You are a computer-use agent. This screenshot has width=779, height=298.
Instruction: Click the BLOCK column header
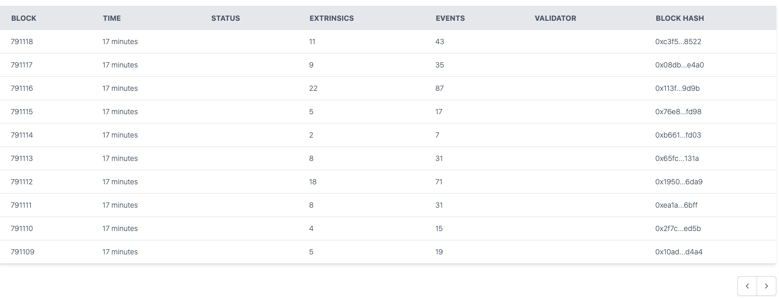point(24,18)
